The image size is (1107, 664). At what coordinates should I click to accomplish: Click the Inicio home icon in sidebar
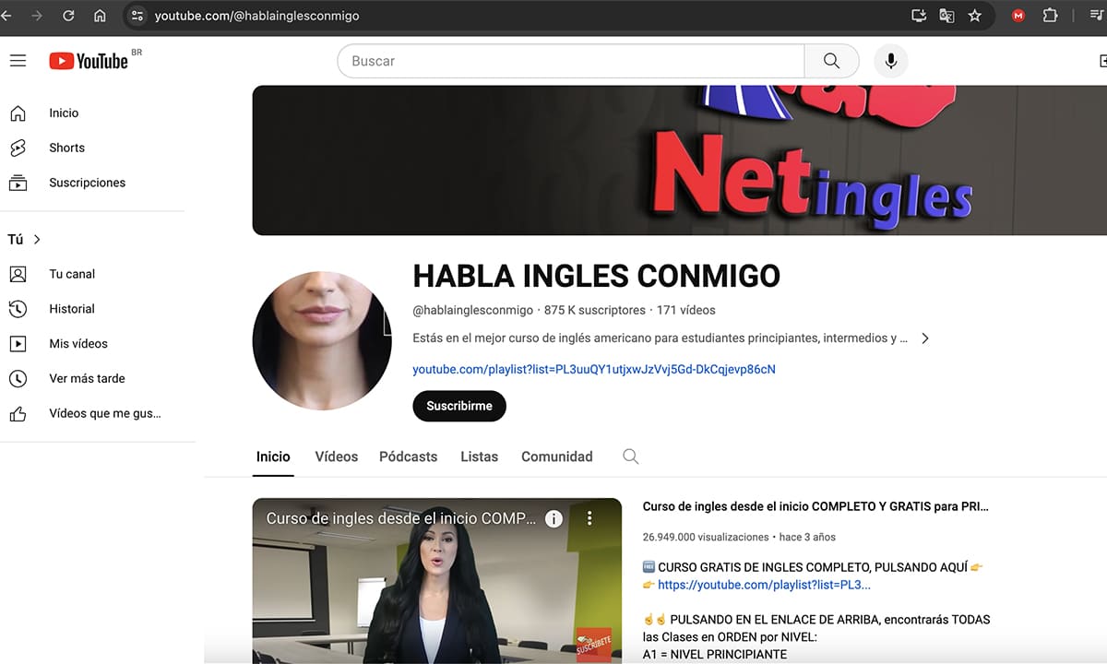[18, 113]
